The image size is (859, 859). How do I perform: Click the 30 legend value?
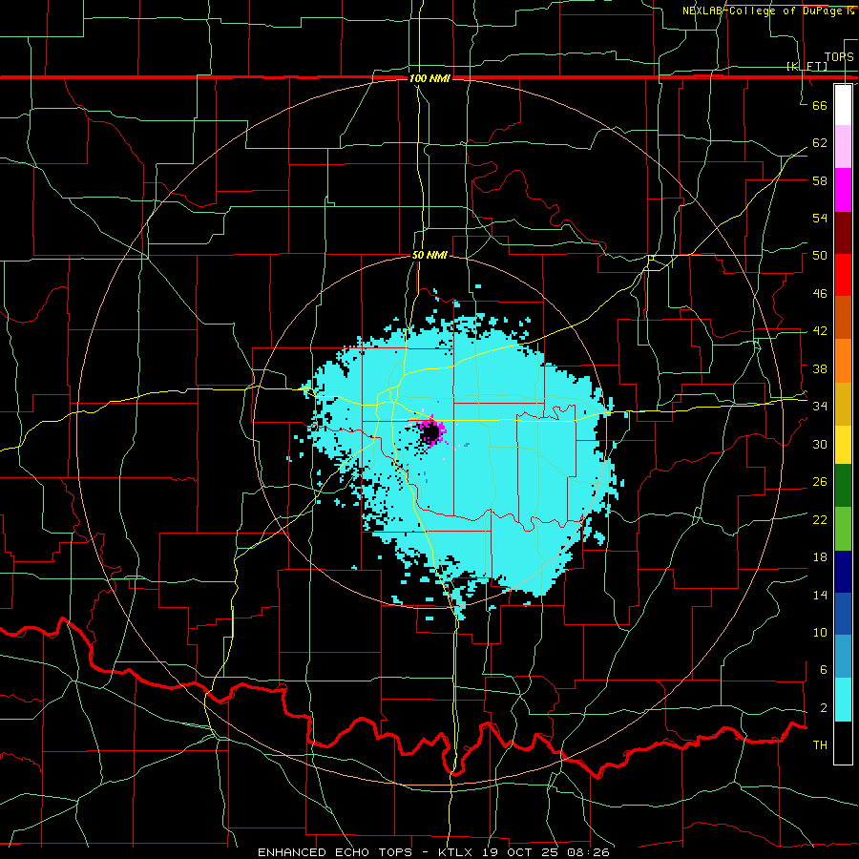pyautogui.click(x=820, y=444)
